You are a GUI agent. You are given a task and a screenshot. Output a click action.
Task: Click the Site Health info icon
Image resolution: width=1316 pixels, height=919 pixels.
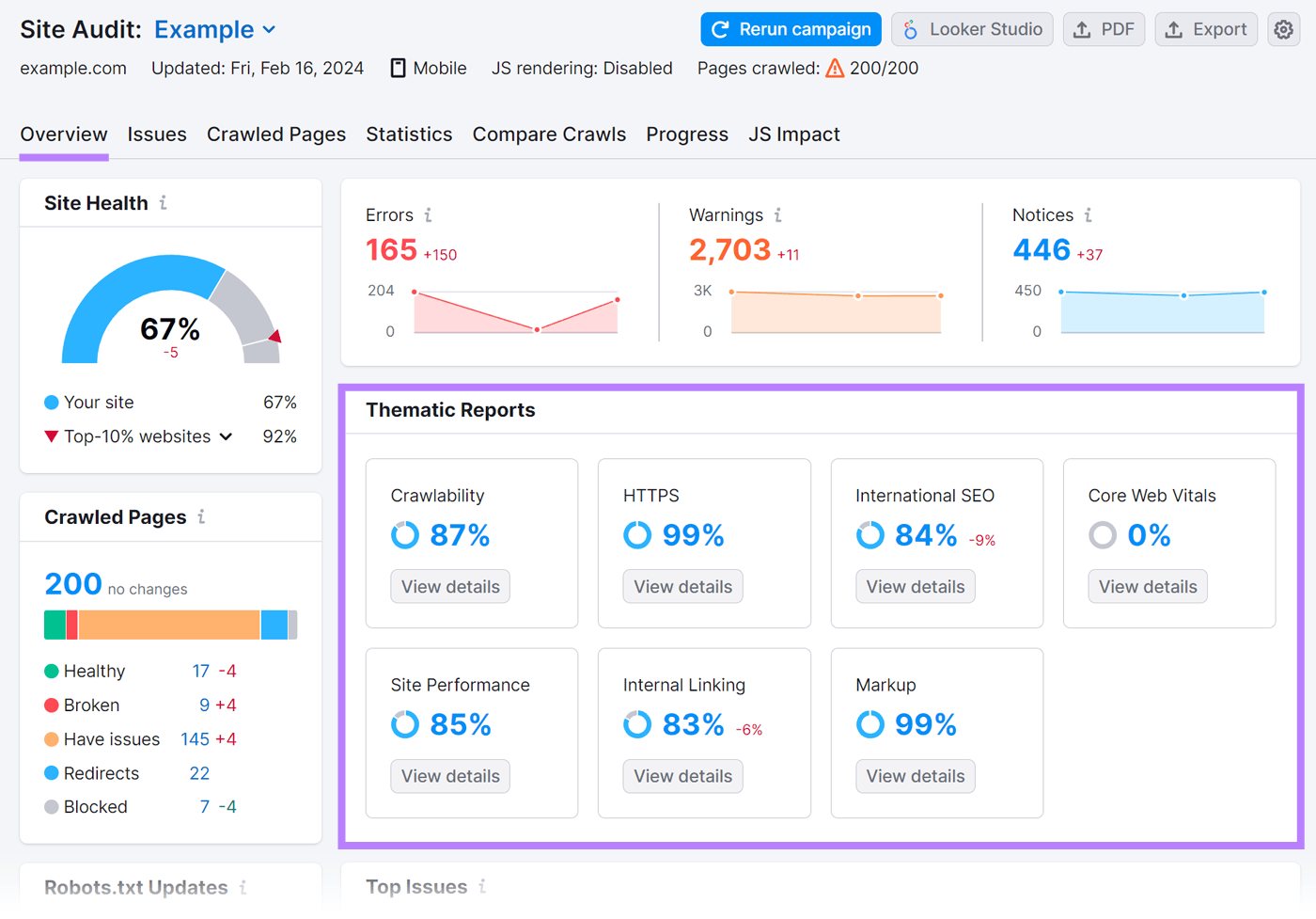(x=164, y=203)
